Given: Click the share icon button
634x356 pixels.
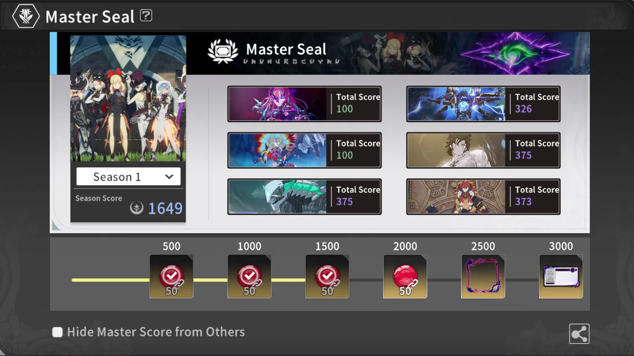Looking at the screenshot, I should point(579,334).
